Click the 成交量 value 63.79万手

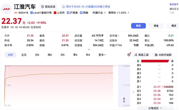(x=98, y=36)
